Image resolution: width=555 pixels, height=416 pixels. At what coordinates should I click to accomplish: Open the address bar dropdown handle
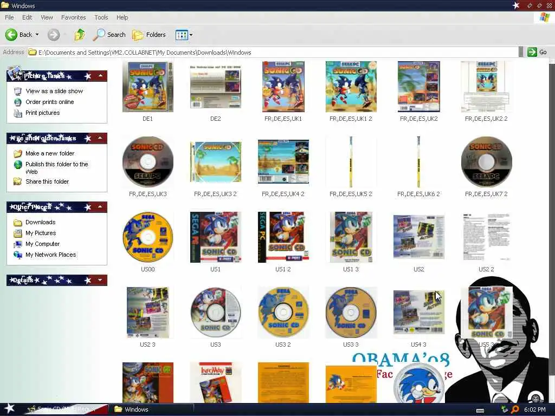click(521, 52)
